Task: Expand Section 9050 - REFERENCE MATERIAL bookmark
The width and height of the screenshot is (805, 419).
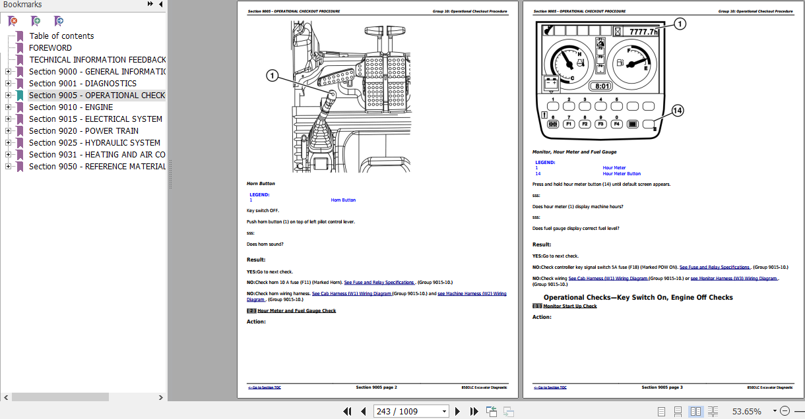Action: 8,167
